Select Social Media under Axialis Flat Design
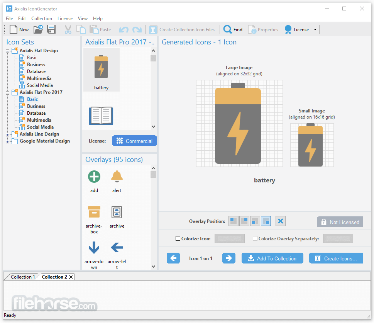 [40, 85]
